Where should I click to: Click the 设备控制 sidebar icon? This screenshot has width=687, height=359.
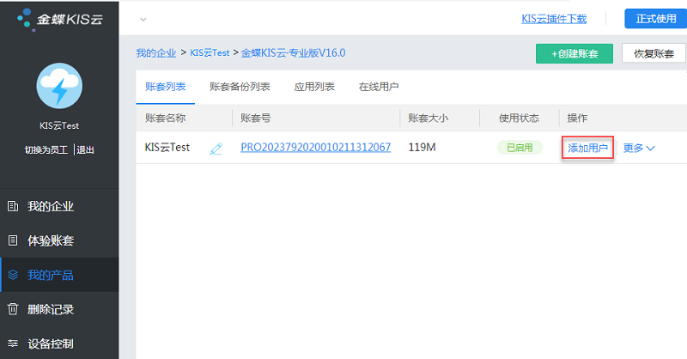[x=13, y=344]
